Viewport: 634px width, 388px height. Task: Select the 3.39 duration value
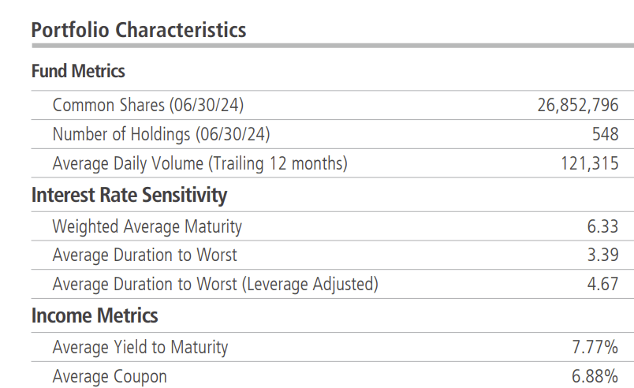[x=602, y=256]
